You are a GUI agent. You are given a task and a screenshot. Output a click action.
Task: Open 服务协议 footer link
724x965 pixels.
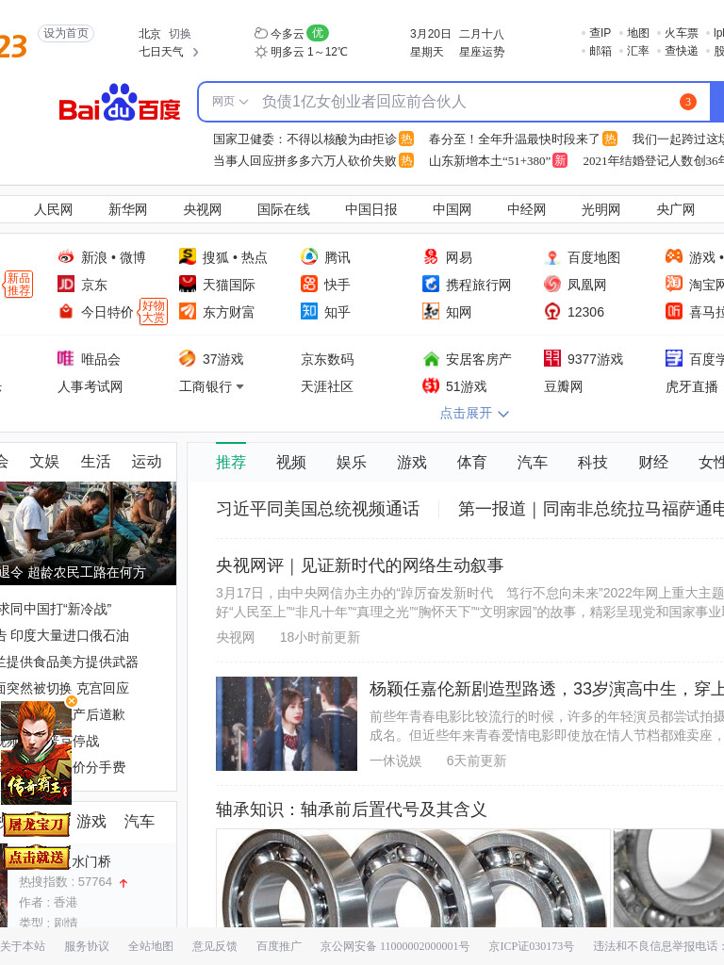(x=86, y=946)
